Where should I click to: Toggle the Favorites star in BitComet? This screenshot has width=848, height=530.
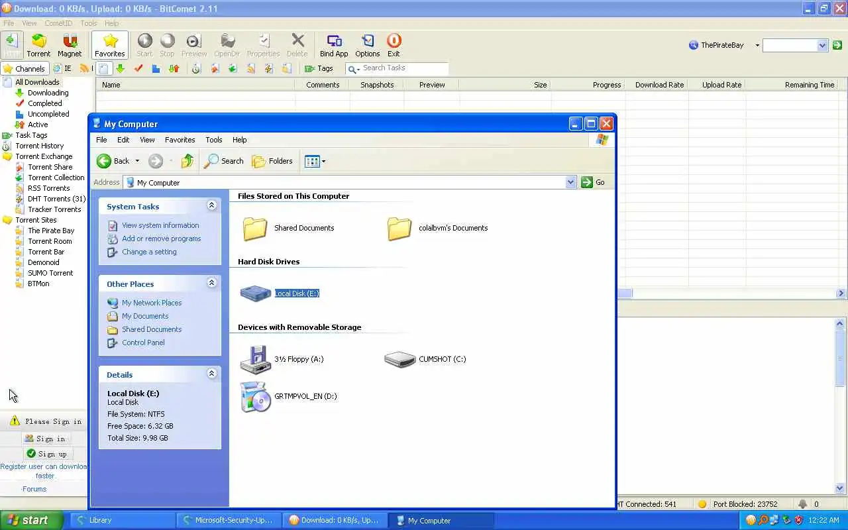110,45
